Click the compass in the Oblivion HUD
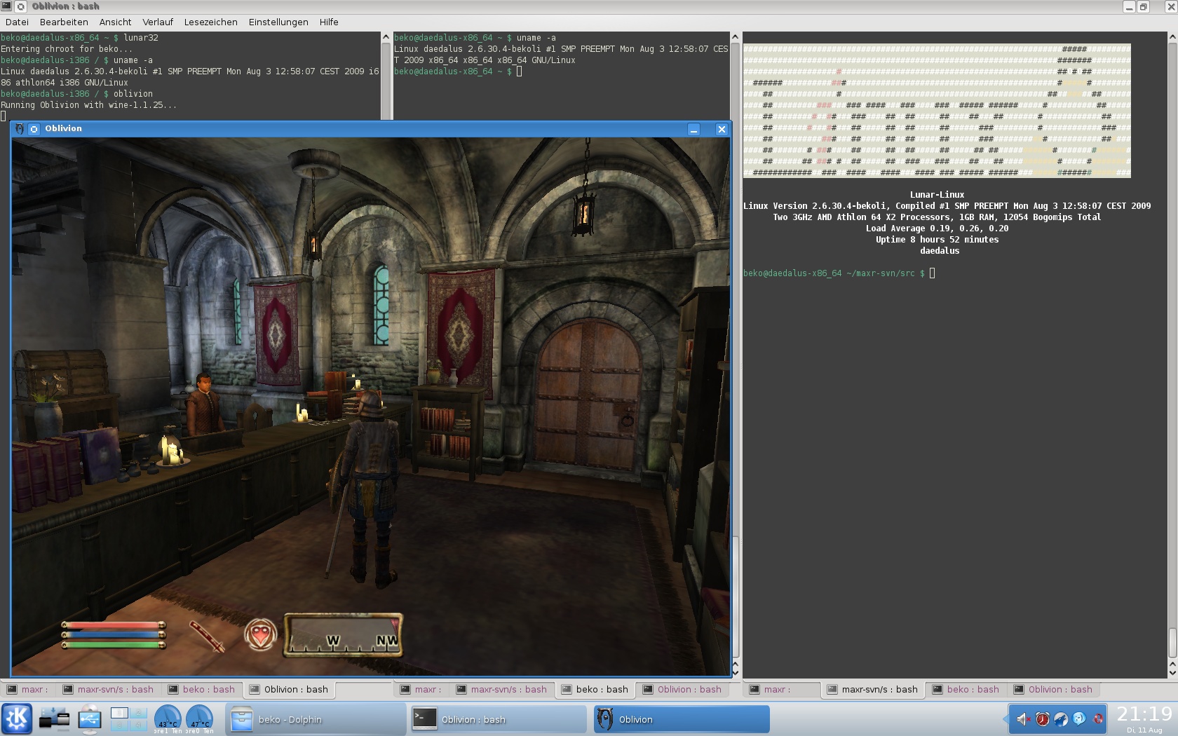 343,635
